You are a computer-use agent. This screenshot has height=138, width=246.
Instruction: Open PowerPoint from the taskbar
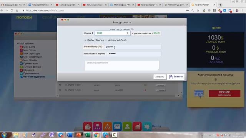point(78,135)
